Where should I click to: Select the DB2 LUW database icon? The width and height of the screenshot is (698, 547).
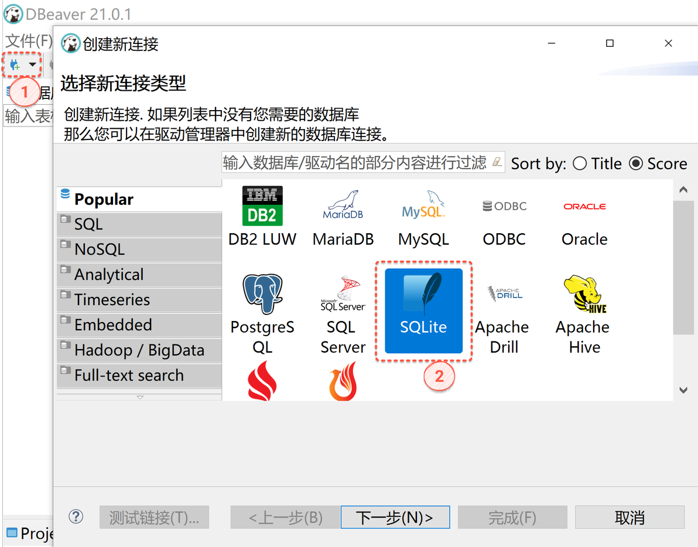pos(262,206)
